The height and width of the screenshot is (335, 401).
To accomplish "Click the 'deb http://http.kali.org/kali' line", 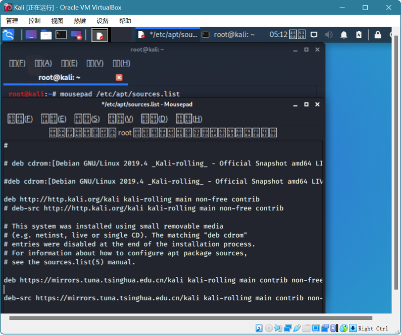I will (x=132, y=199).
